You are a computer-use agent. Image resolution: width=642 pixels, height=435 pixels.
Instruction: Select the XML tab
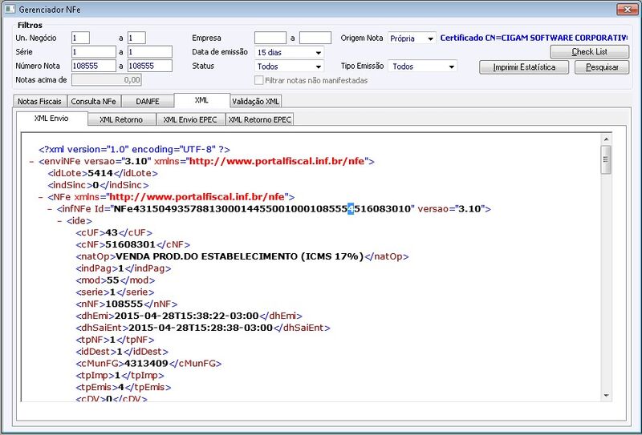pyautogui.click(x=202, y=100)
